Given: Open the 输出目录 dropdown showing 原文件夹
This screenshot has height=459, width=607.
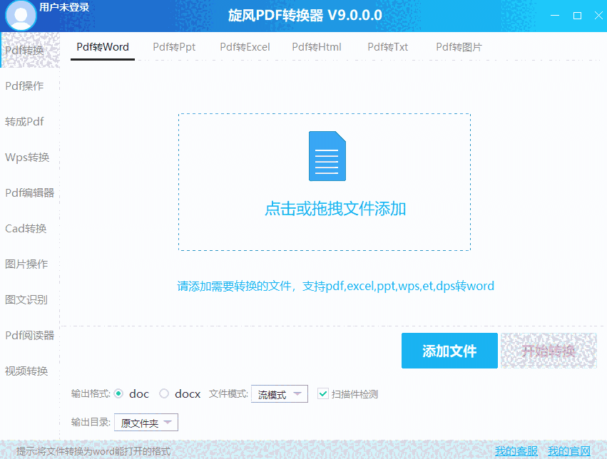Looking at the screenshot, I should 146,422.
